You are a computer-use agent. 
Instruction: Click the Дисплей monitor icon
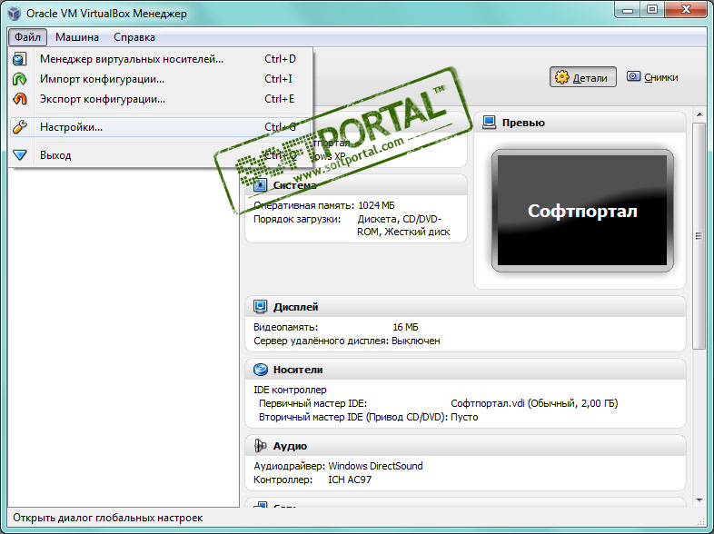pos(260,307)
